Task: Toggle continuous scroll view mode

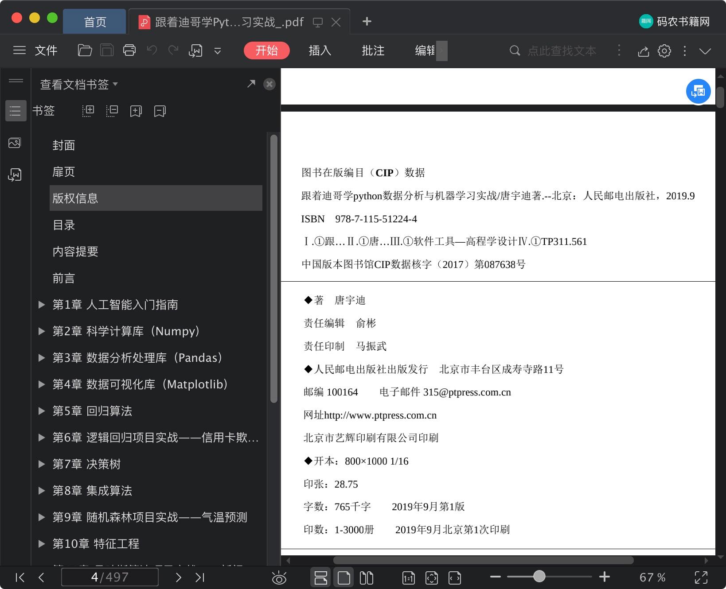Action: [x=320, y=577]
